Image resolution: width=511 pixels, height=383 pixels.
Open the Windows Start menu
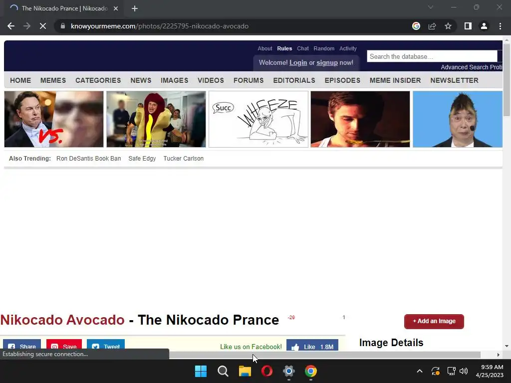click(201, 371)
